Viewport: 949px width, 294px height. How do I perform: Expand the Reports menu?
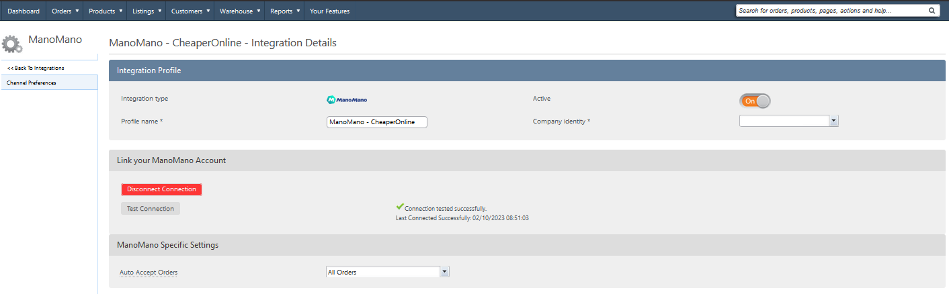click(x=284, y=11)
